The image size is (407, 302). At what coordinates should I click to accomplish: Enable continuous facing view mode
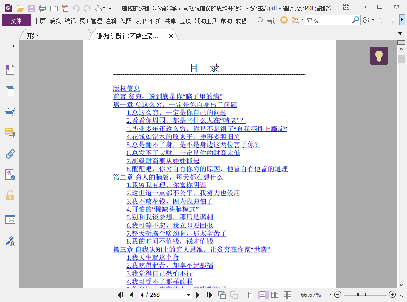pyautogui.click(x=287, y=295)
